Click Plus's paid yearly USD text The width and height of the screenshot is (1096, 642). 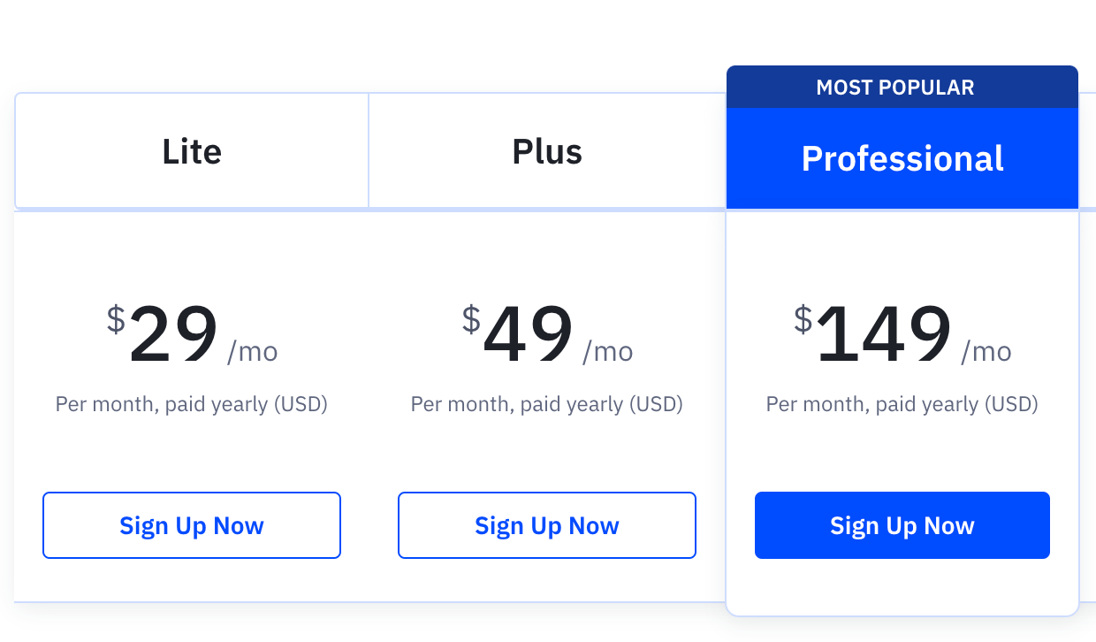tap(546, 403)
